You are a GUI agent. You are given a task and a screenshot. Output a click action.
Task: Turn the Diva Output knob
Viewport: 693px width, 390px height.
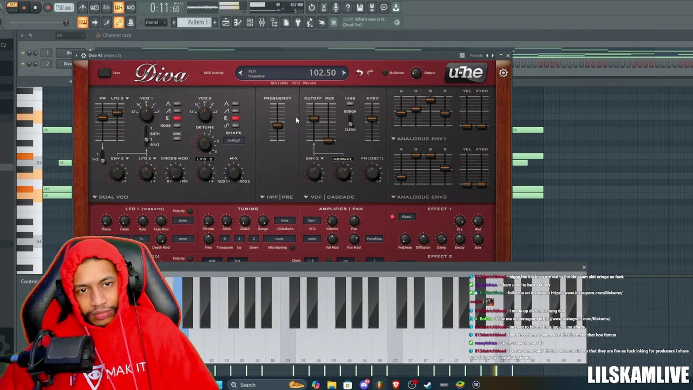[415, 73]
